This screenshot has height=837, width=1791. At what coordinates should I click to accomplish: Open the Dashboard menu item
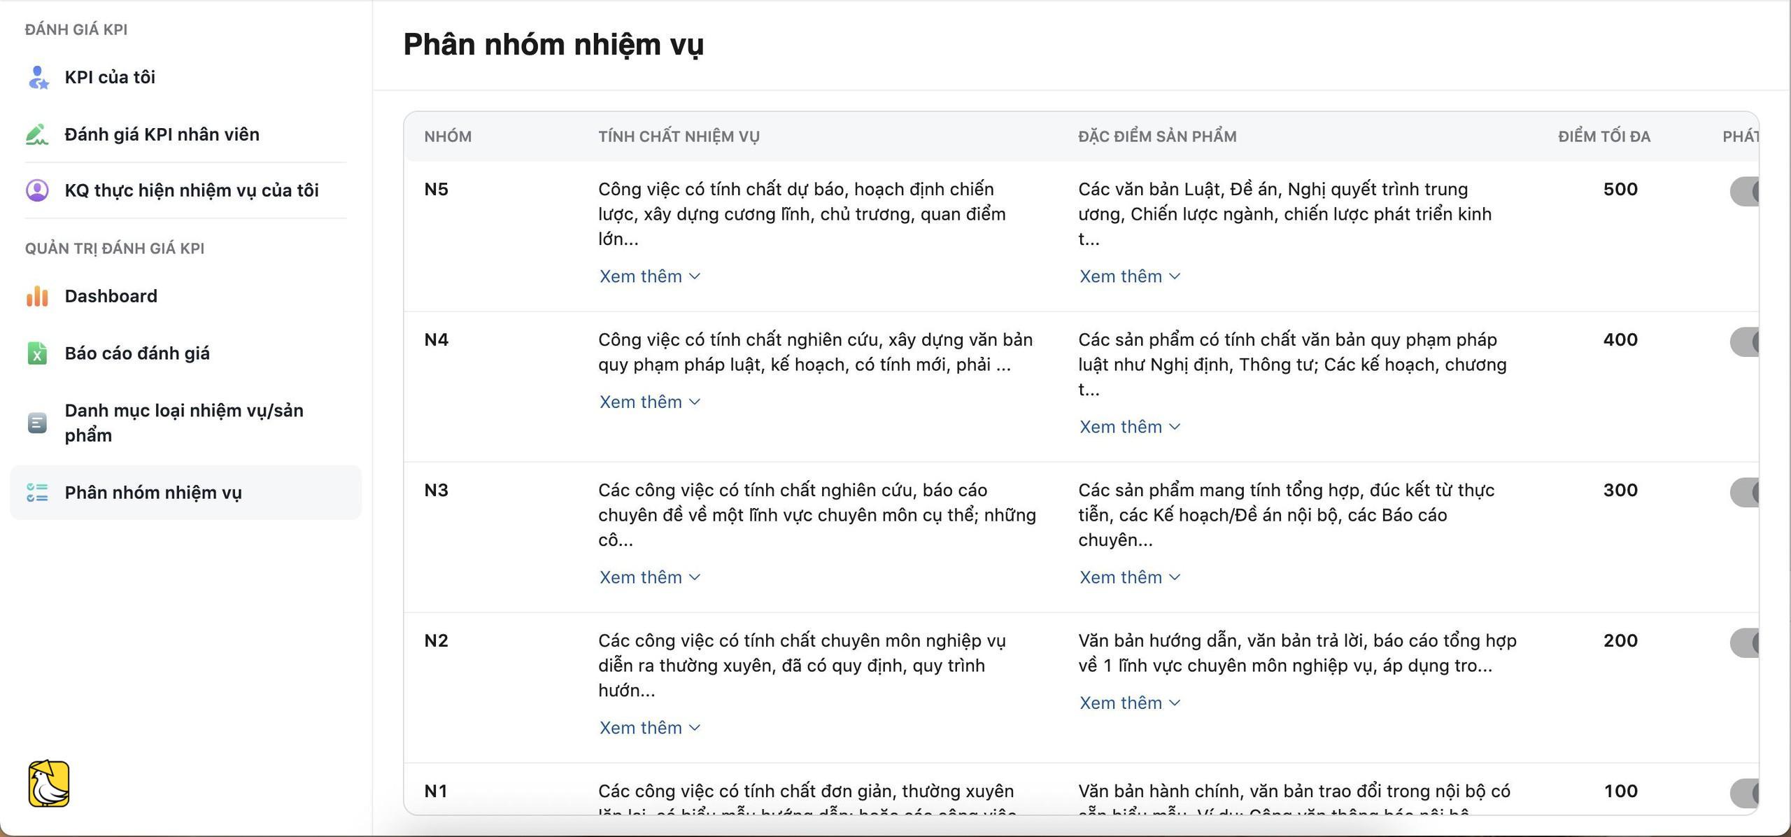point(185,296)
